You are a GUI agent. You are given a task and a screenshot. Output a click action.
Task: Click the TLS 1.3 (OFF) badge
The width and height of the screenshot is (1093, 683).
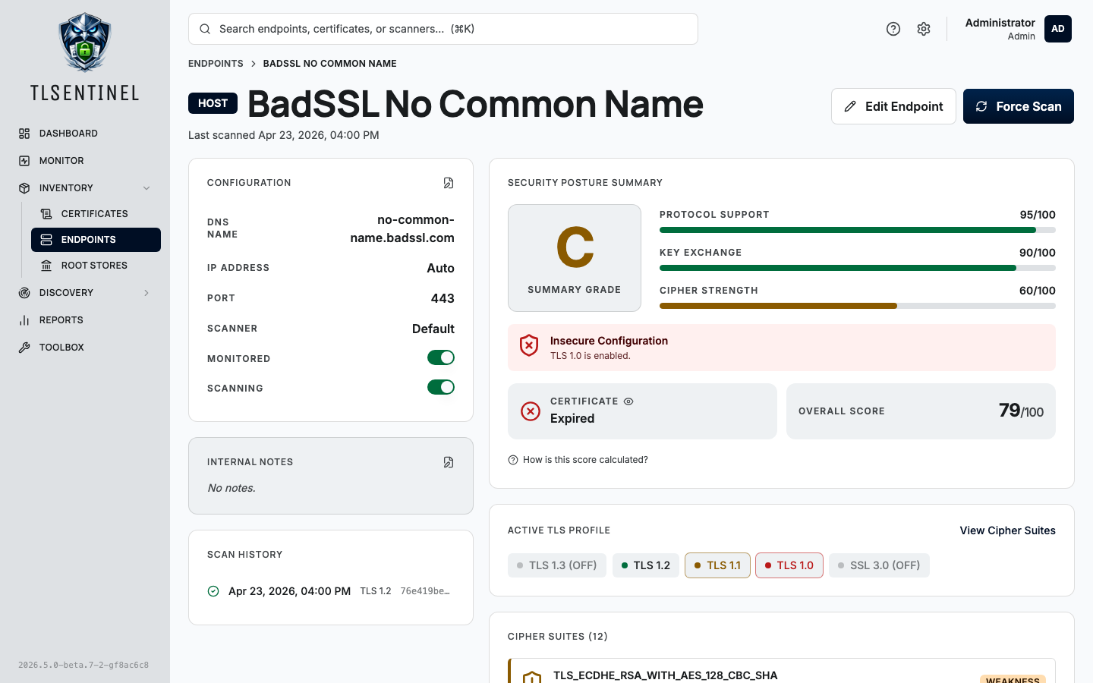click(x=557, y=565)
